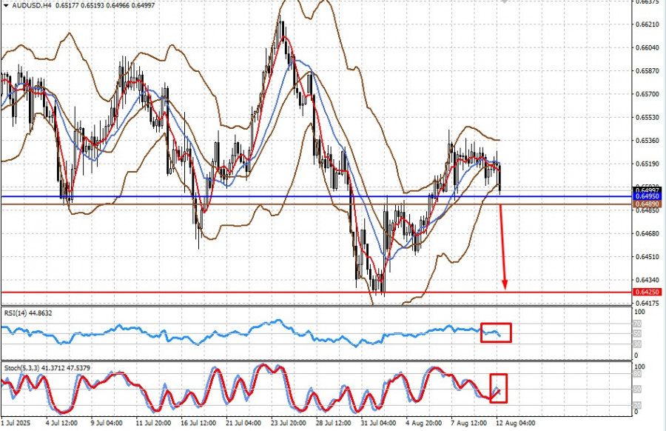666x431 pixels.
Task: Click the 0.66210 price axis value
Action: pyautogui.click(x=647, y=24)
